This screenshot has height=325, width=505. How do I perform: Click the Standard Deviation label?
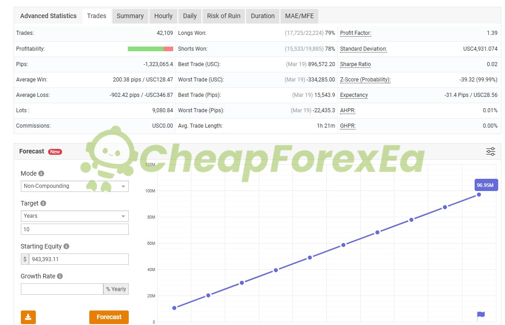click(364, 49)
